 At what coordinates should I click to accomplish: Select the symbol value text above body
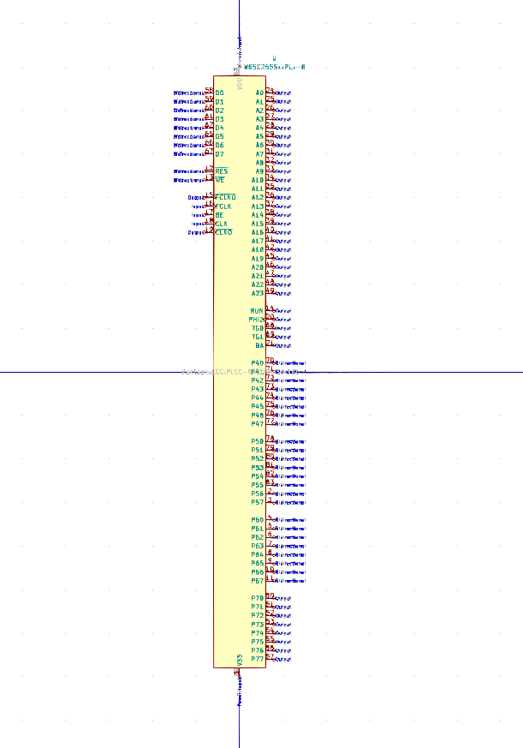[274, 66]
